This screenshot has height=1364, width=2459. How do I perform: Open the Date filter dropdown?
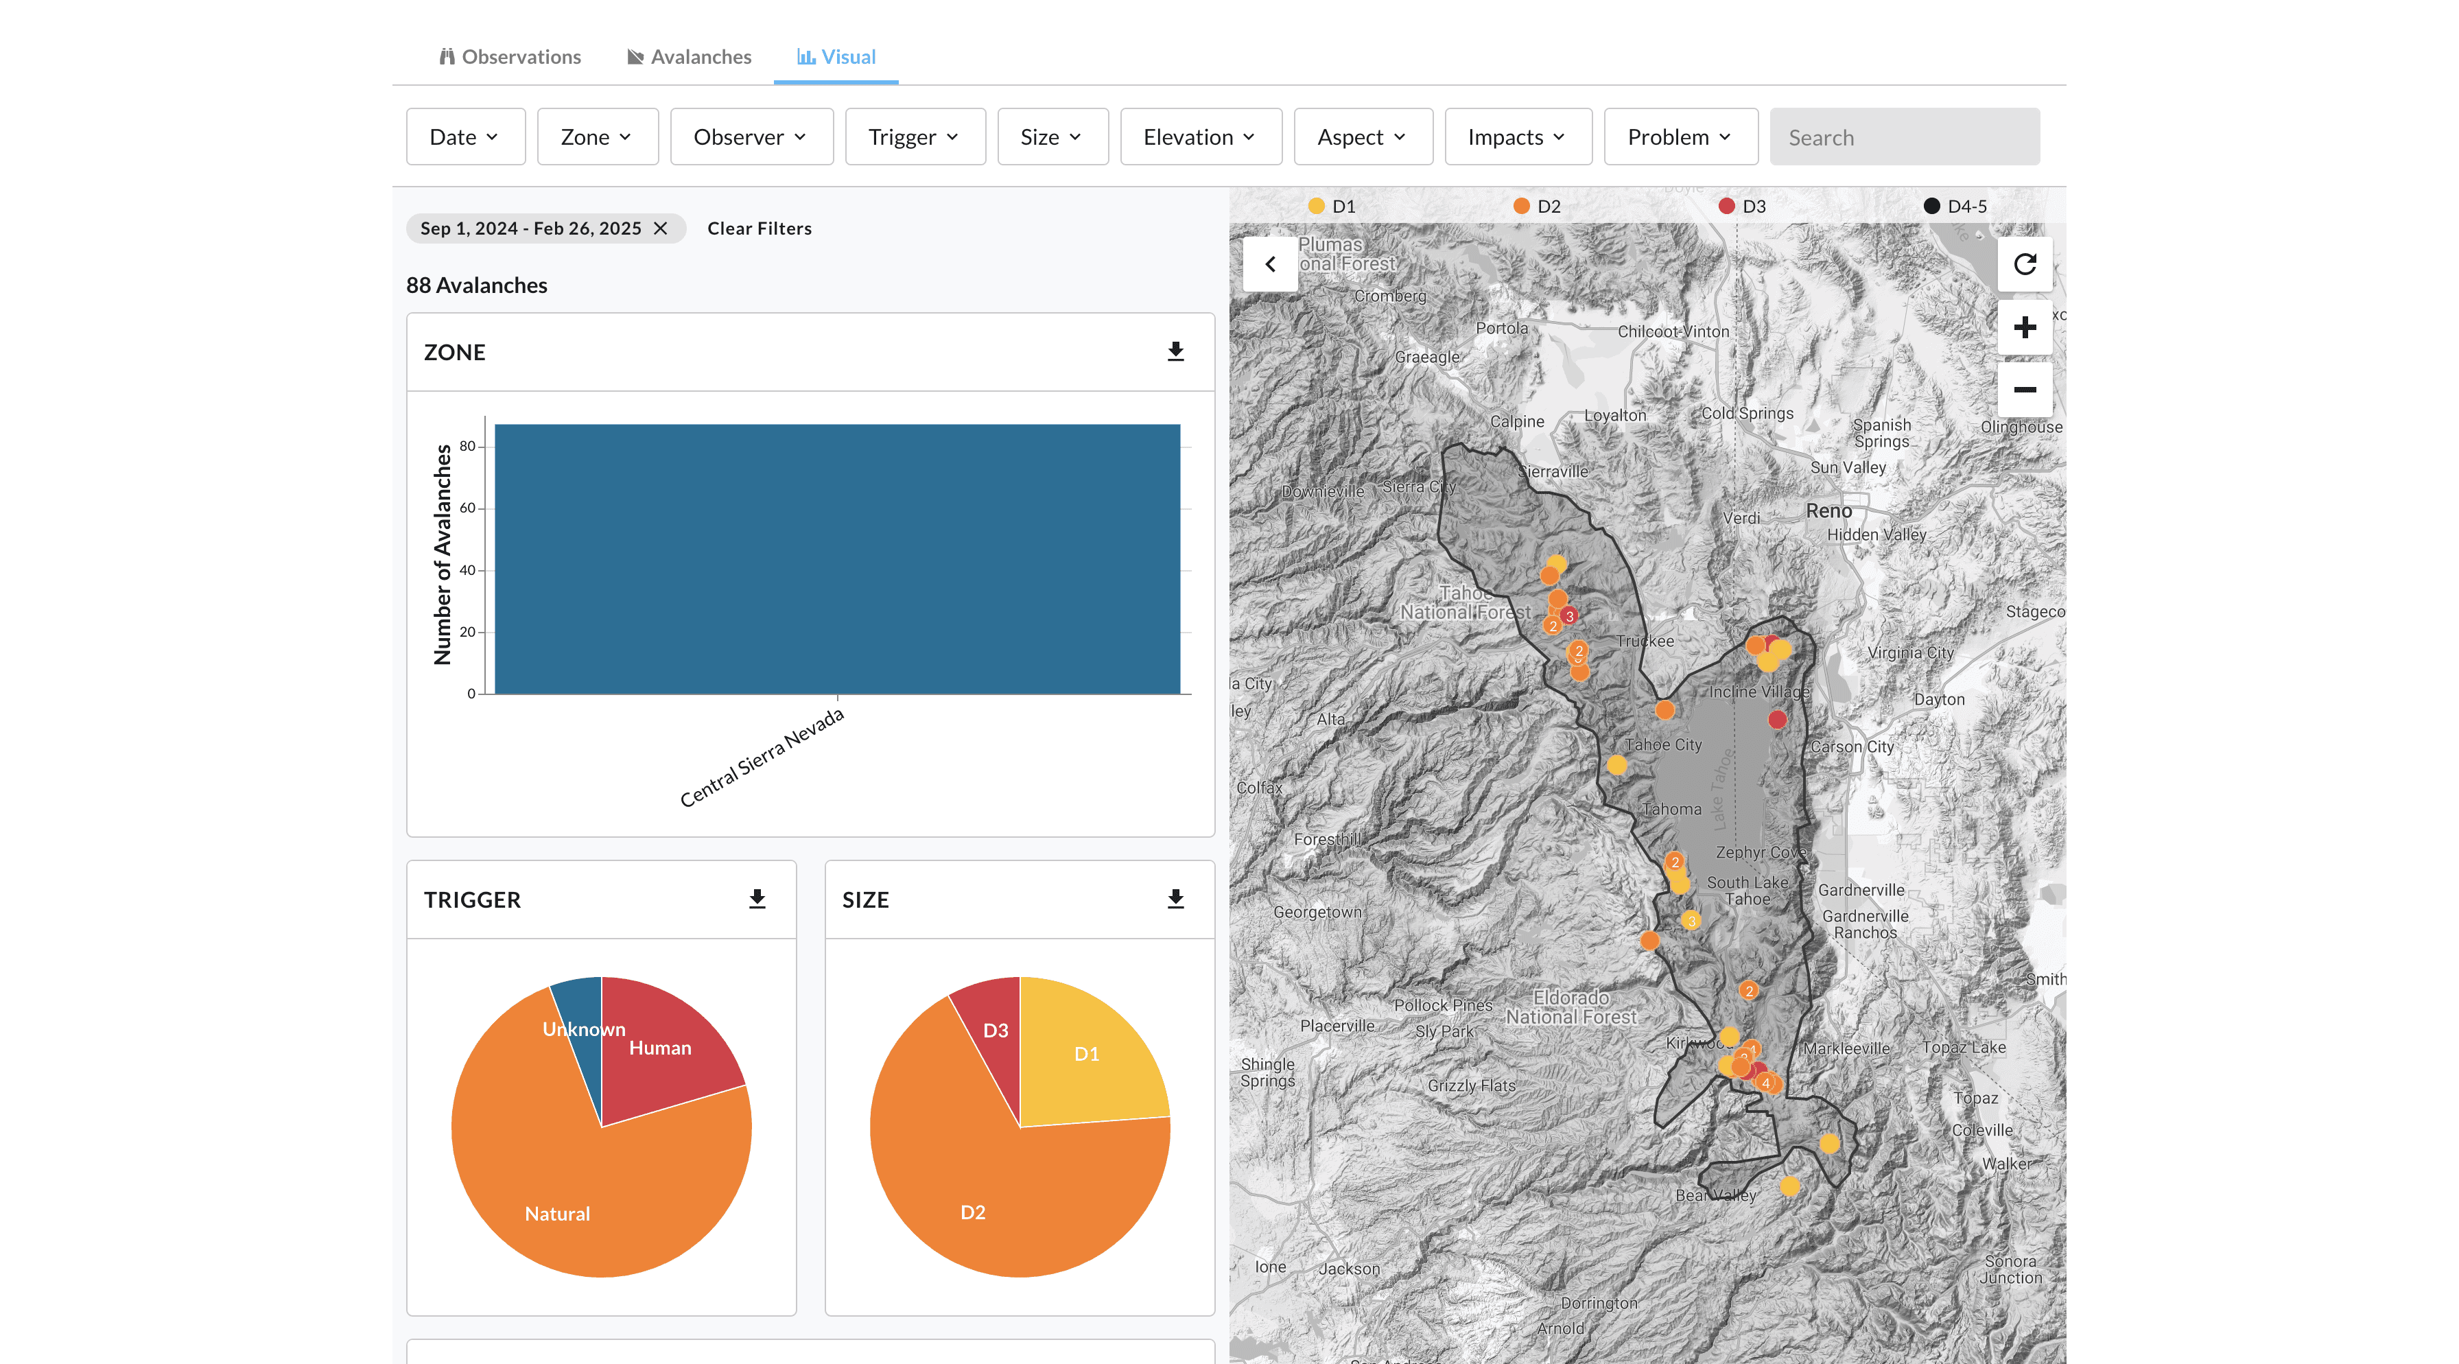point(465,137)
